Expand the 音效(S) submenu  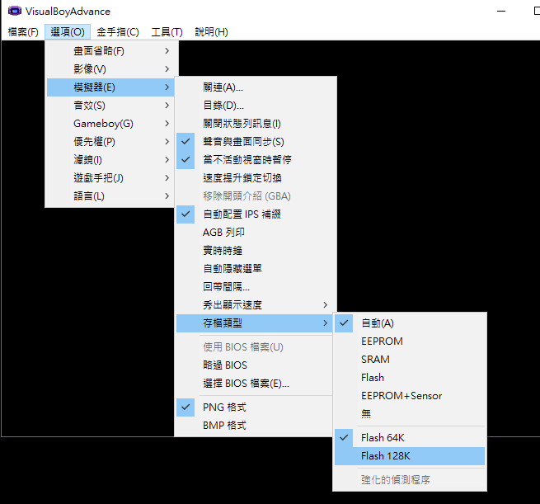pos(110,106)
